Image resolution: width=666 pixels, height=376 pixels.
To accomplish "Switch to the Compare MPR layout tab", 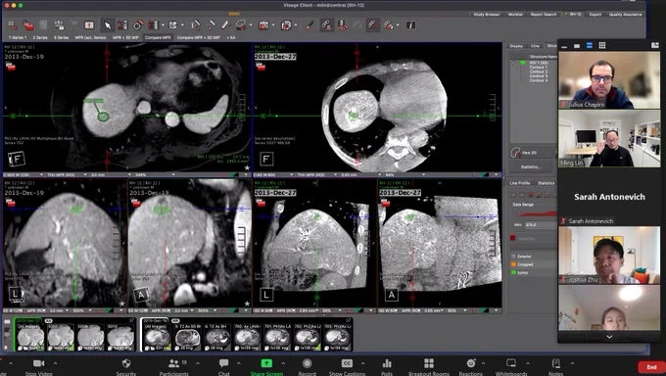I will [x=158, y=37].
